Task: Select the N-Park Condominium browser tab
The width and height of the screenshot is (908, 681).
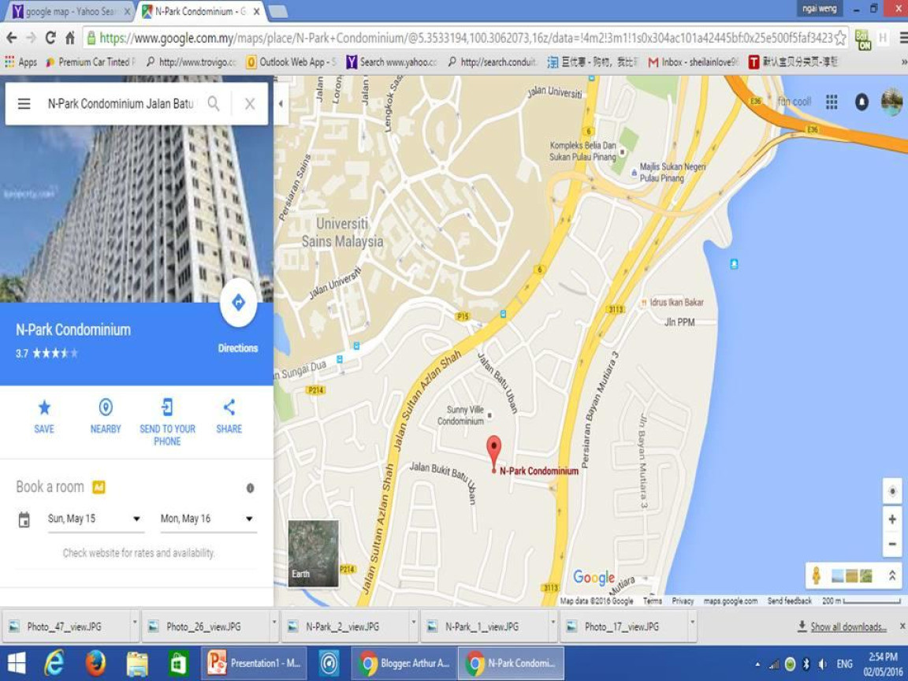Action: [x=201, y=11]
